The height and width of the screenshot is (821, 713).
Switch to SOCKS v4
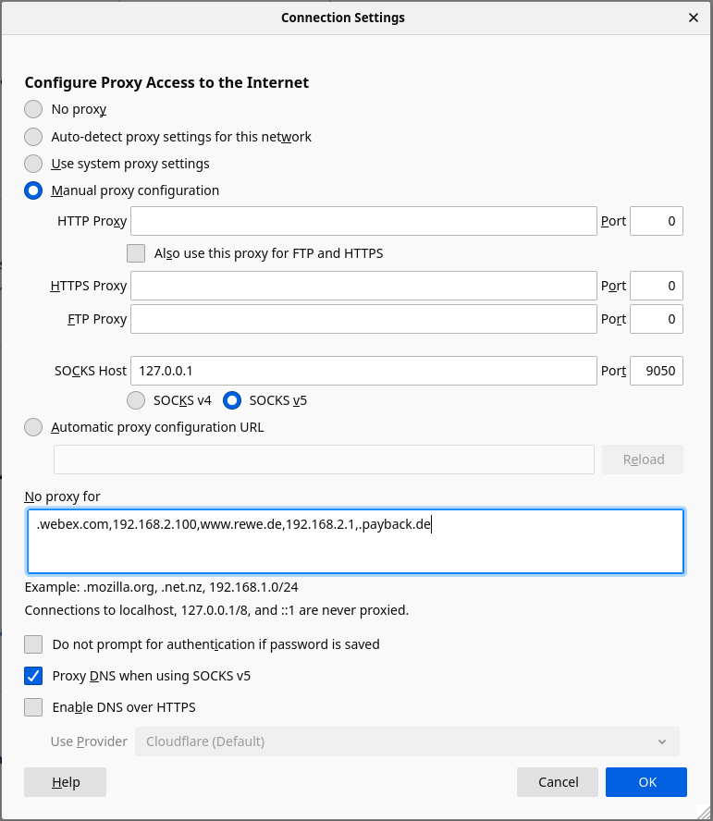[136, 400]
